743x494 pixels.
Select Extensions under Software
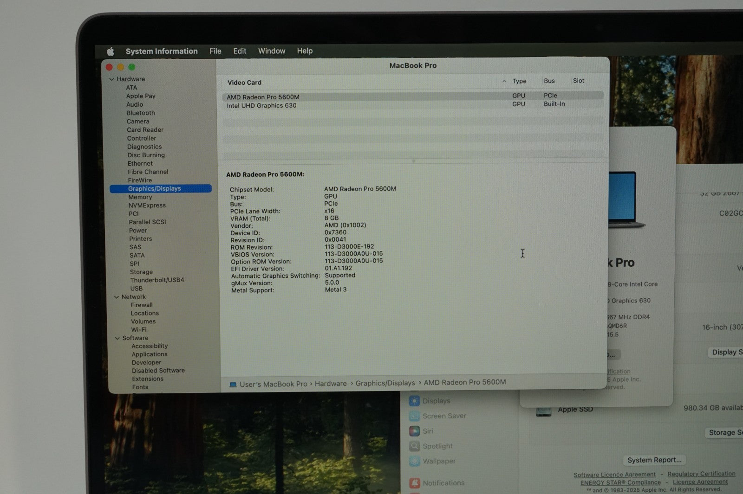point(148,379)
